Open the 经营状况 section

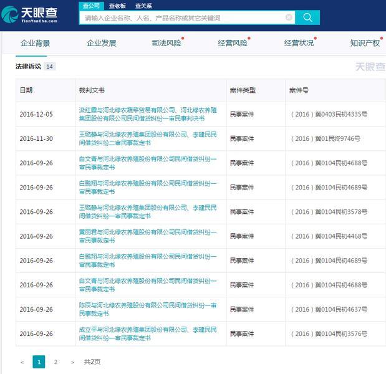[x=299, y=44]
